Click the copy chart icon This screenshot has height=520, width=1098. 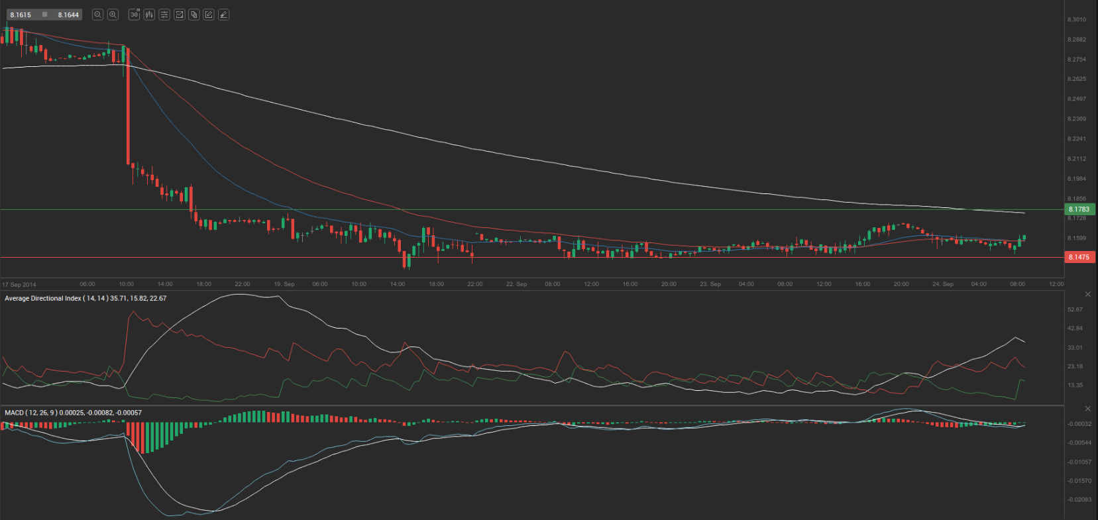pyautogui.click(x=194, y=15)
